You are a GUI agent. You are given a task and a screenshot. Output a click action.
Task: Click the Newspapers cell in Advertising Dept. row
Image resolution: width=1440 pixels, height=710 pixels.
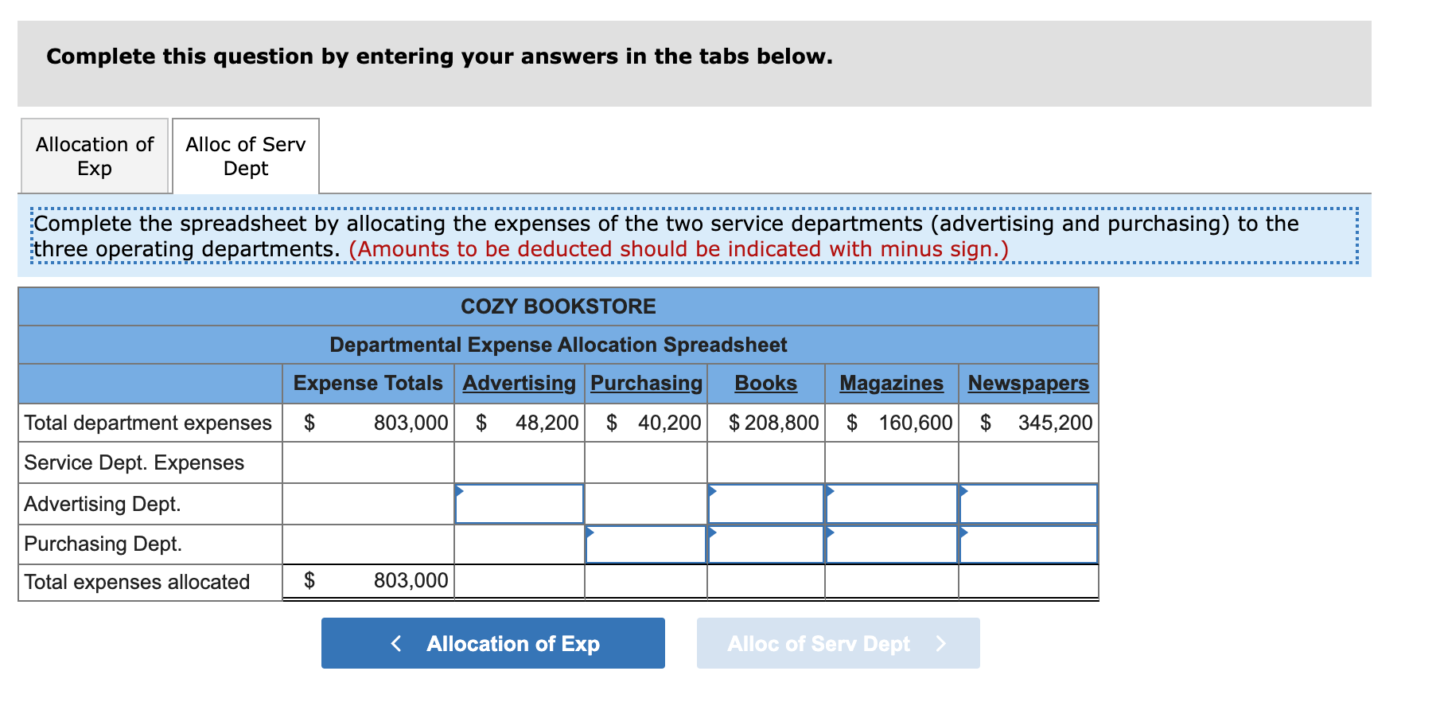point(1027,503)
